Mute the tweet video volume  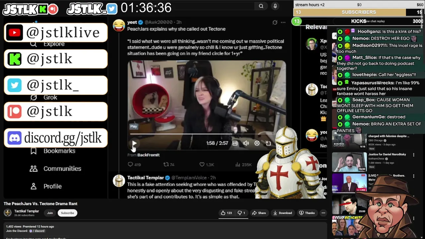coord(246,143)
